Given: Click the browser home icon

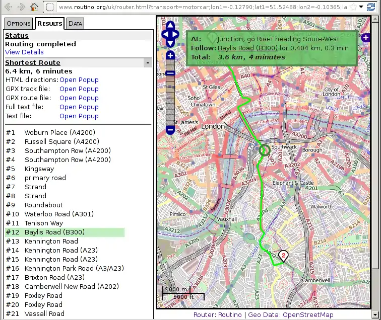Looking at the screenshot, I should tap(34, 7).
